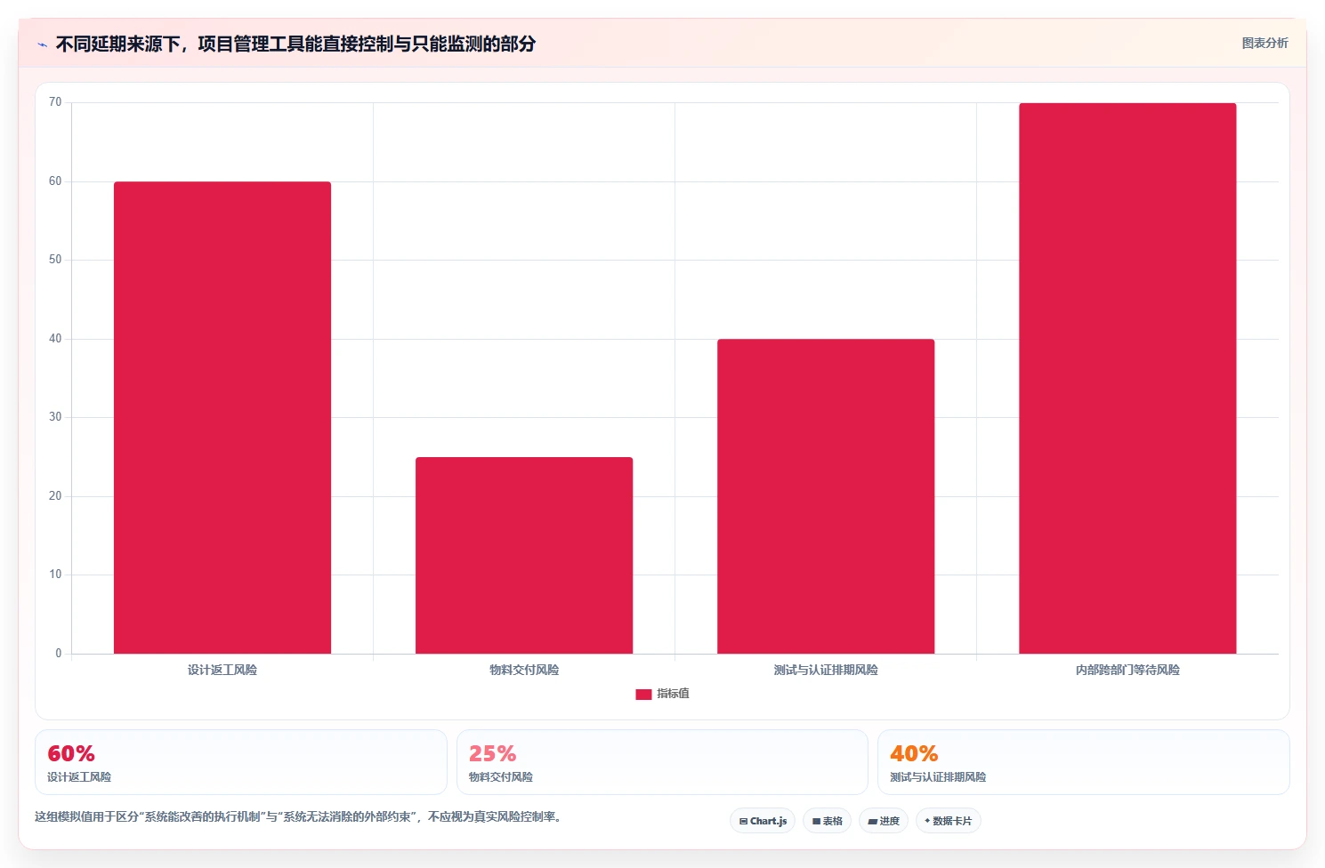This screenshot has height=868, width=1325.
Task: Click the blue icon before the chart title
Action: (42, 44)
